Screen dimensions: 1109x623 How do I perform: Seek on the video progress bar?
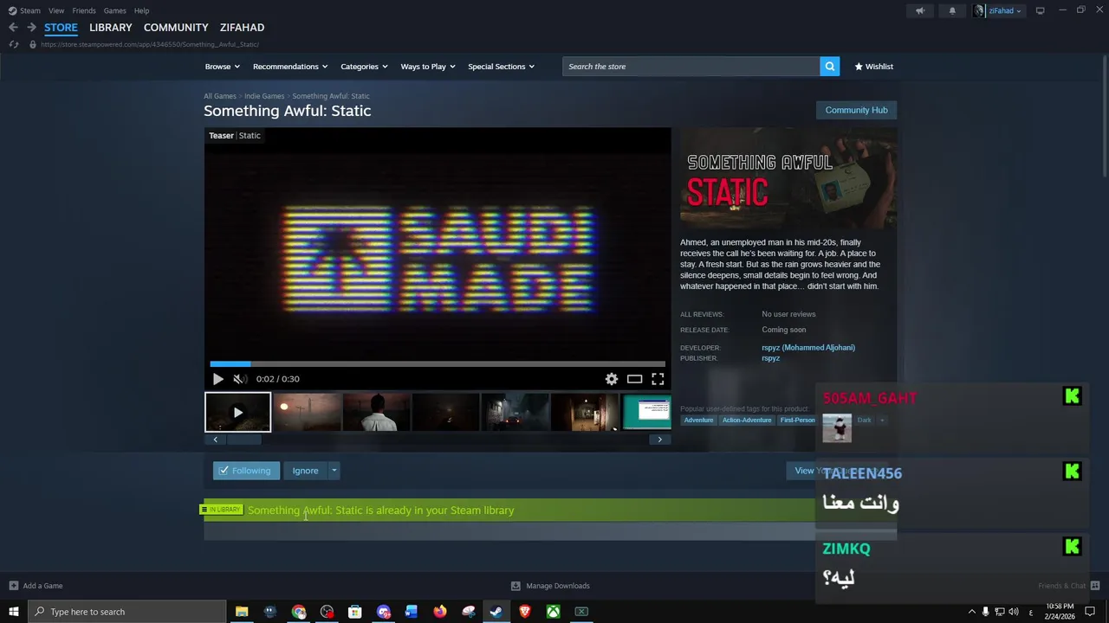pos(438,364)
